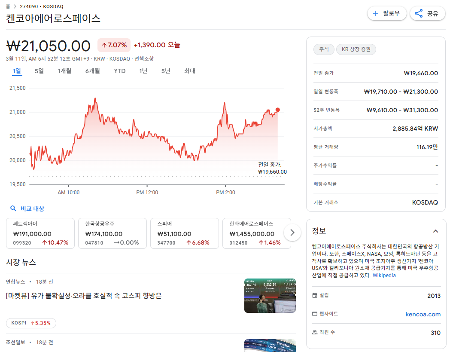Switch chart to 6개월 range
456x352 pixels.
92,71
